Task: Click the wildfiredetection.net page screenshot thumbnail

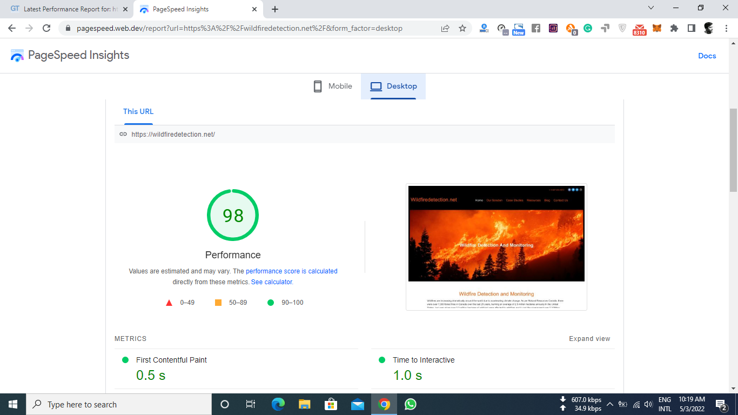Action: [496, 247]
